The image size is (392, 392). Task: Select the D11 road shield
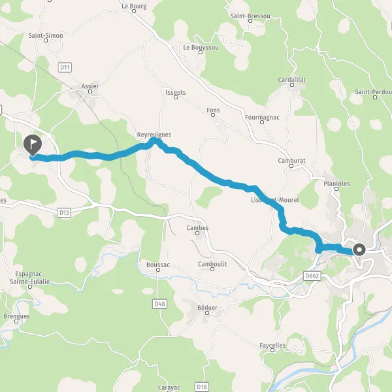point(65,67)
